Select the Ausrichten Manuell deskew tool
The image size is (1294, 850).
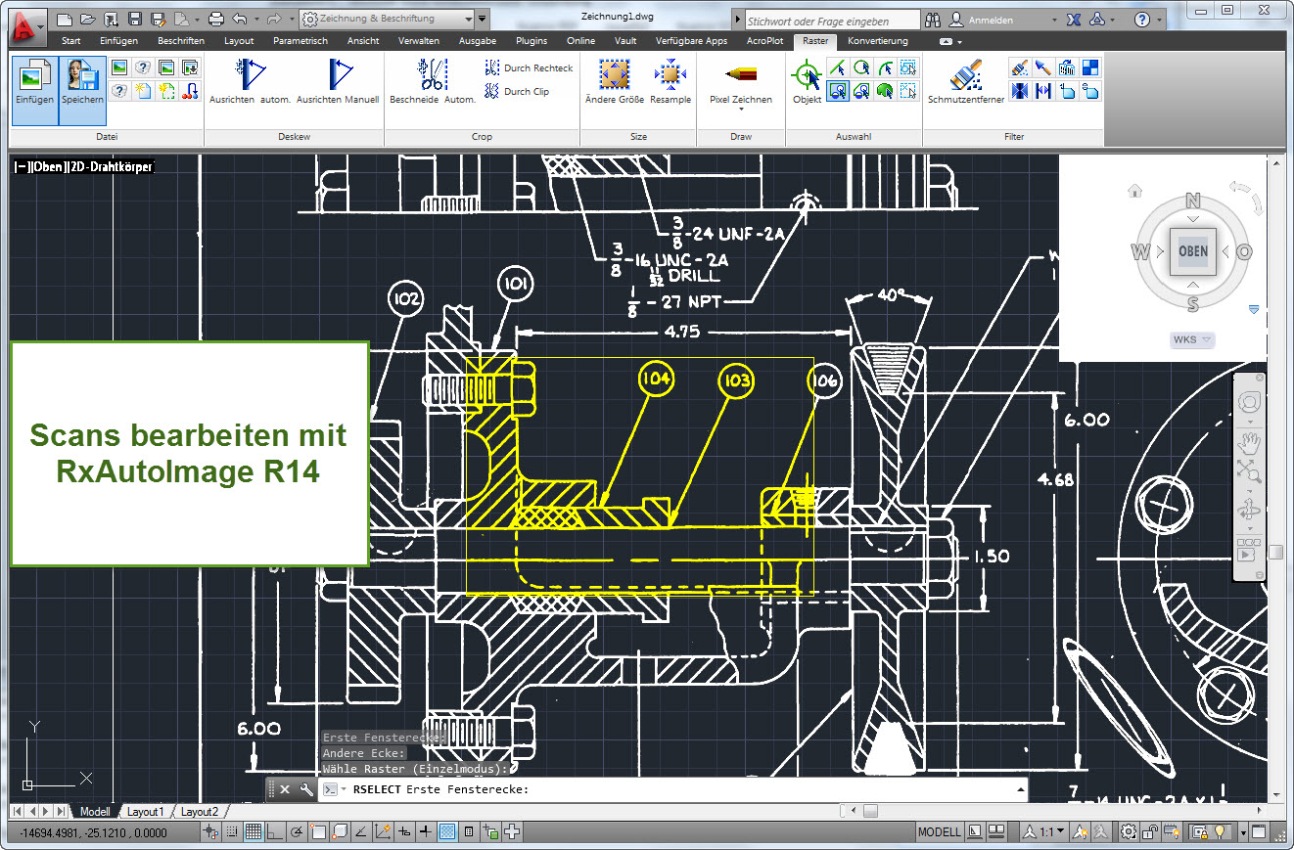pos(338,81)
